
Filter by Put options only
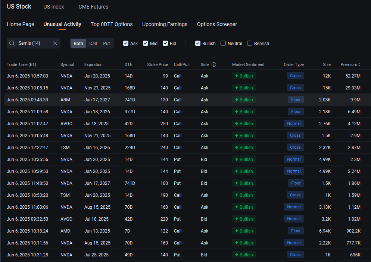pyautogui.click(x=106, y=44)
